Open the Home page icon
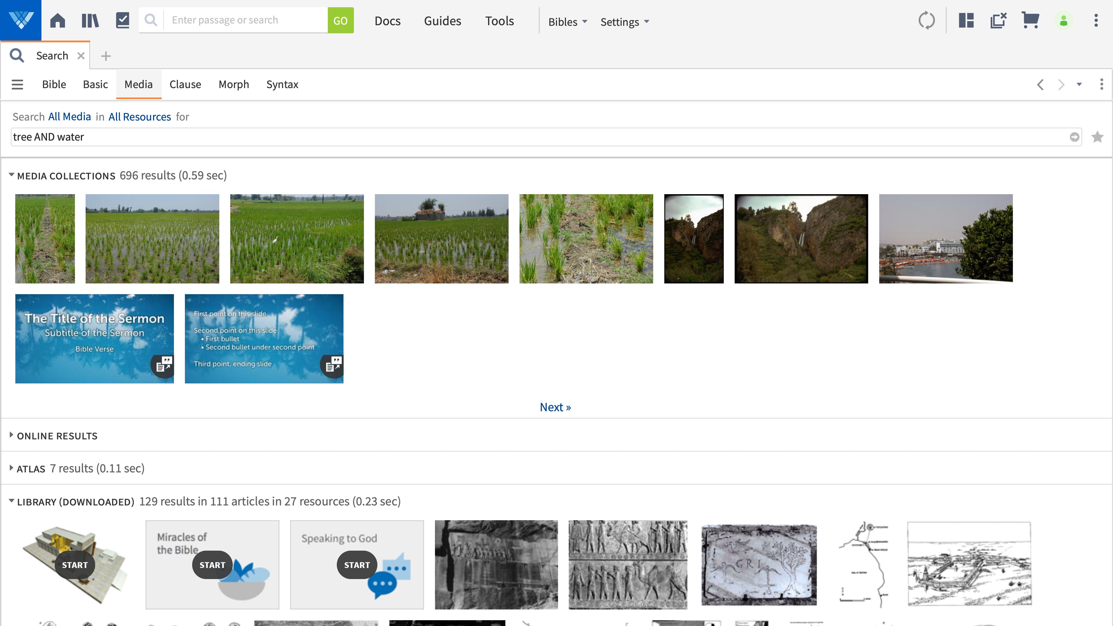Viewport: 1113px width, 626px height. pos(57,20)
